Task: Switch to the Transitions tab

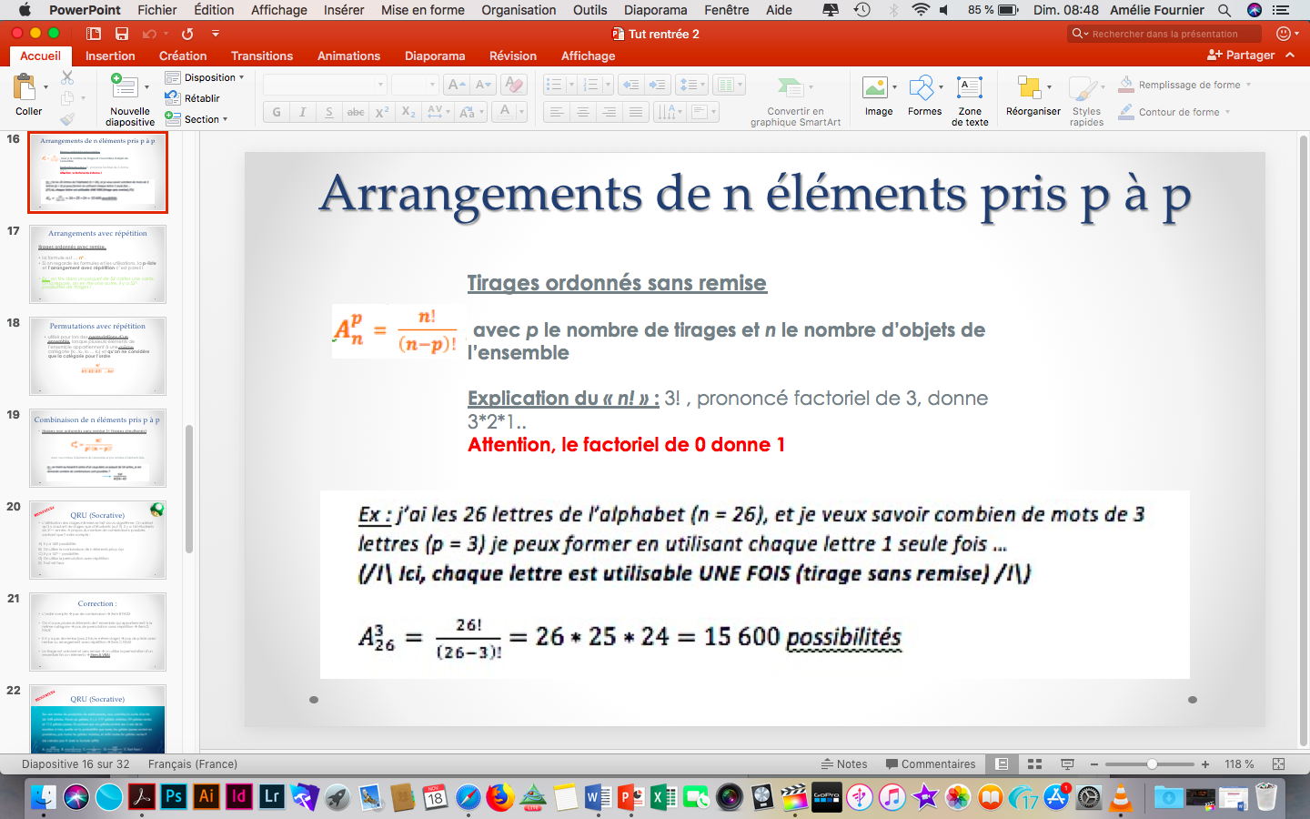Action: coord(262,56)
